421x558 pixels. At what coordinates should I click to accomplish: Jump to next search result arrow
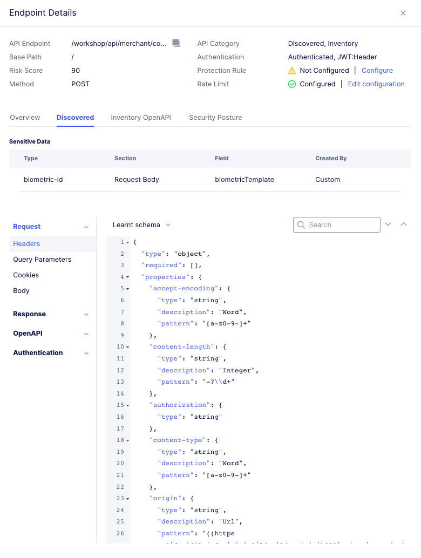[388, 224]
